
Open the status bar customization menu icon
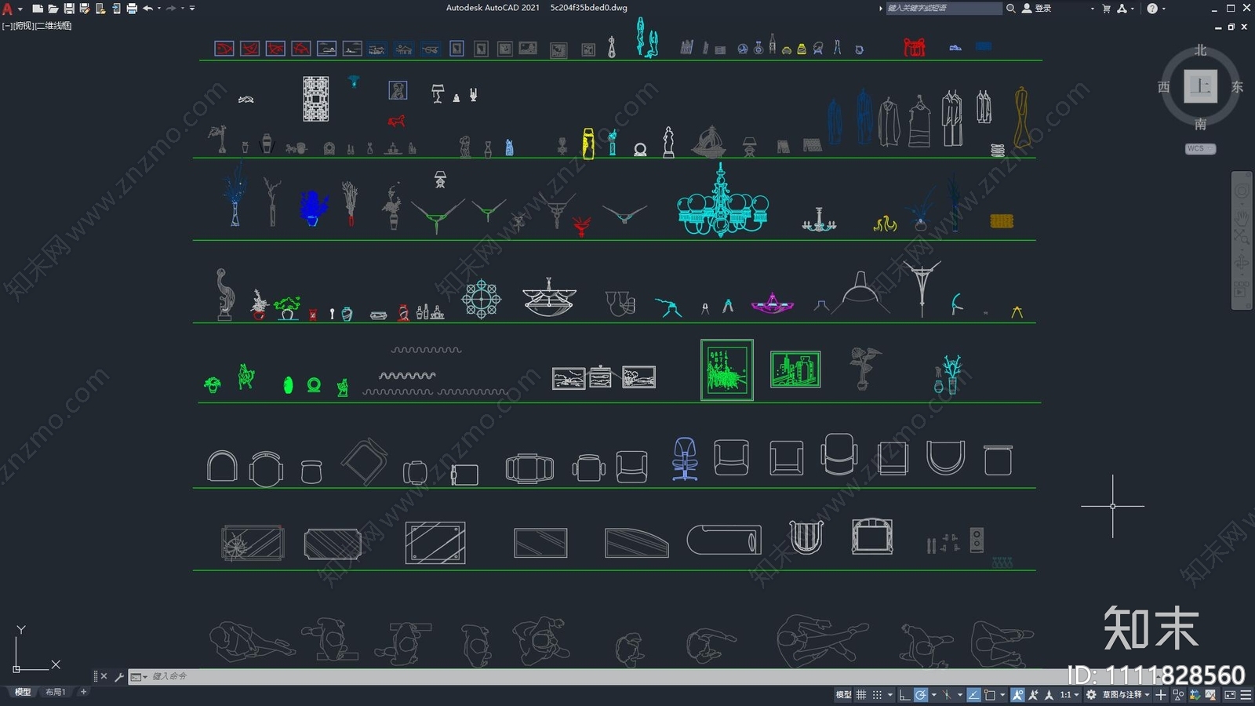(1246, 695)
